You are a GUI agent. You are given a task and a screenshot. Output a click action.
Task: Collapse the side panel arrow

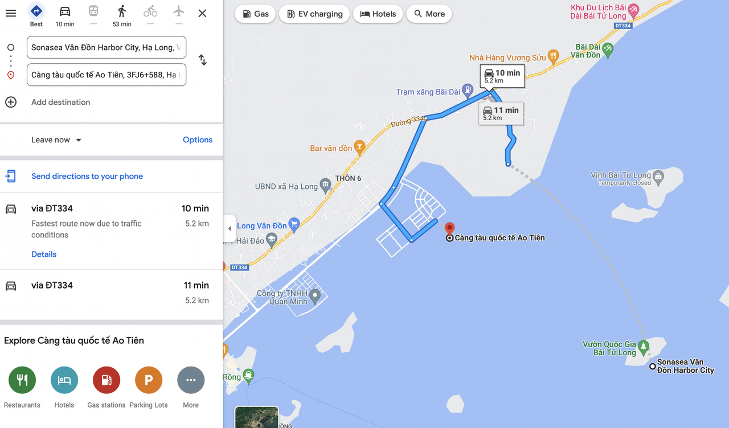click(x=230, y=228)
